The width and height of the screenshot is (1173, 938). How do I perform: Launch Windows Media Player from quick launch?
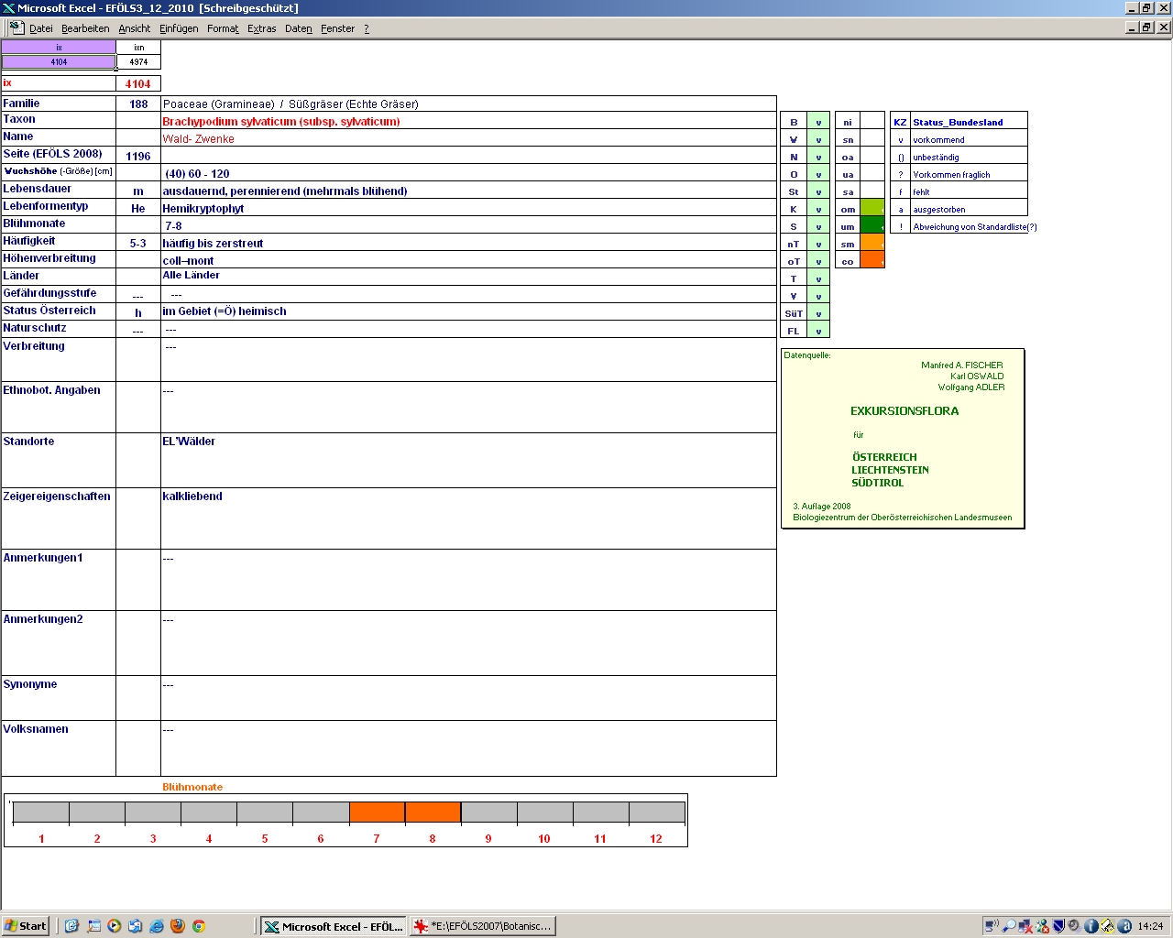tap(115, 926)
